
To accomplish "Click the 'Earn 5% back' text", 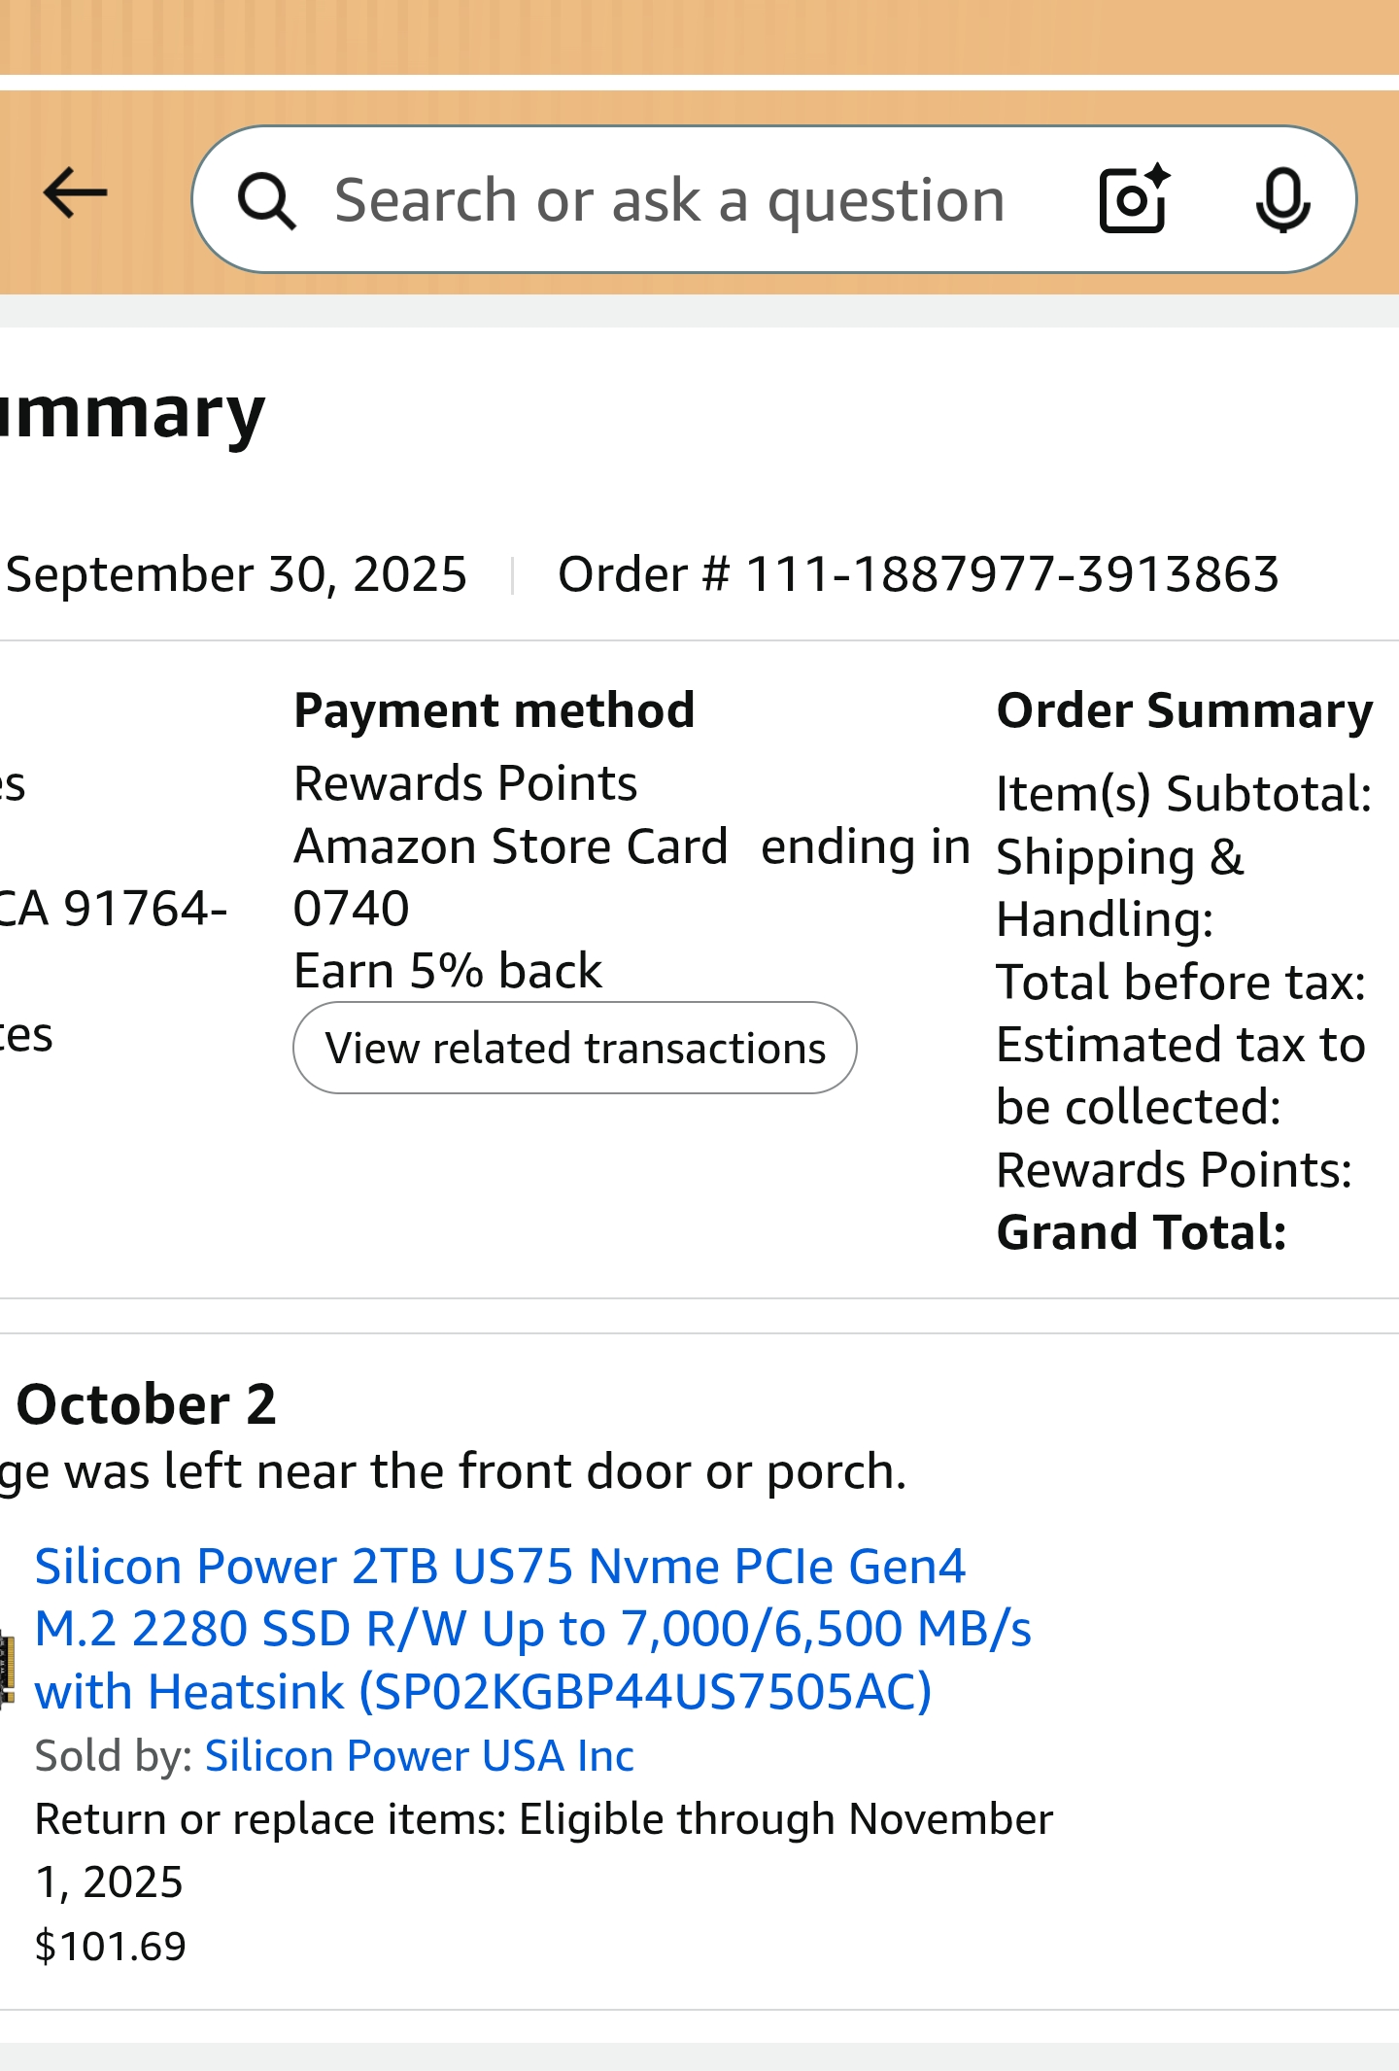I will [x=448, y=971].
